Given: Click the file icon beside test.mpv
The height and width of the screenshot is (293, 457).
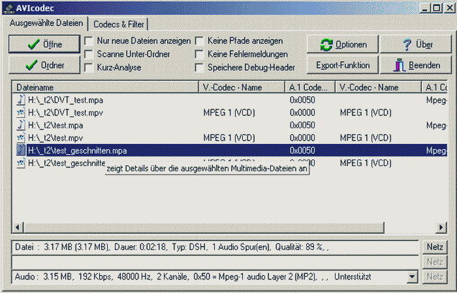Looking at the screenshot, I should click(20, 137).
